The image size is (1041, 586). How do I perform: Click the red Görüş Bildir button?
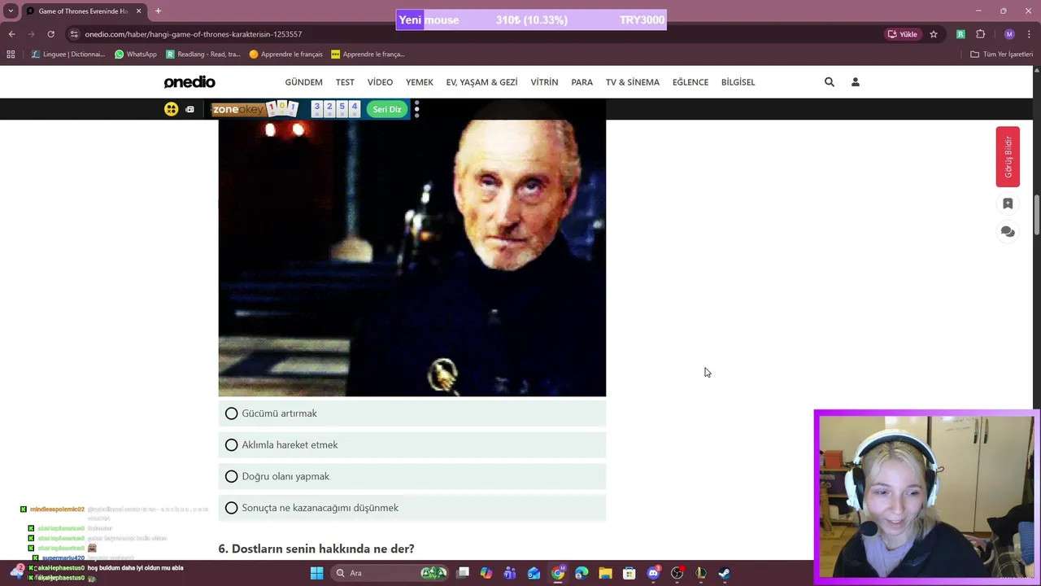1008,157
